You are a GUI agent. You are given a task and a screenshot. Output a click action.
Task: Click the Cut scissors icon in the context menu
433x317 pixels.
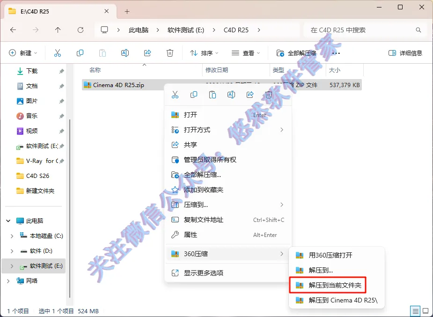pos(175,95)
